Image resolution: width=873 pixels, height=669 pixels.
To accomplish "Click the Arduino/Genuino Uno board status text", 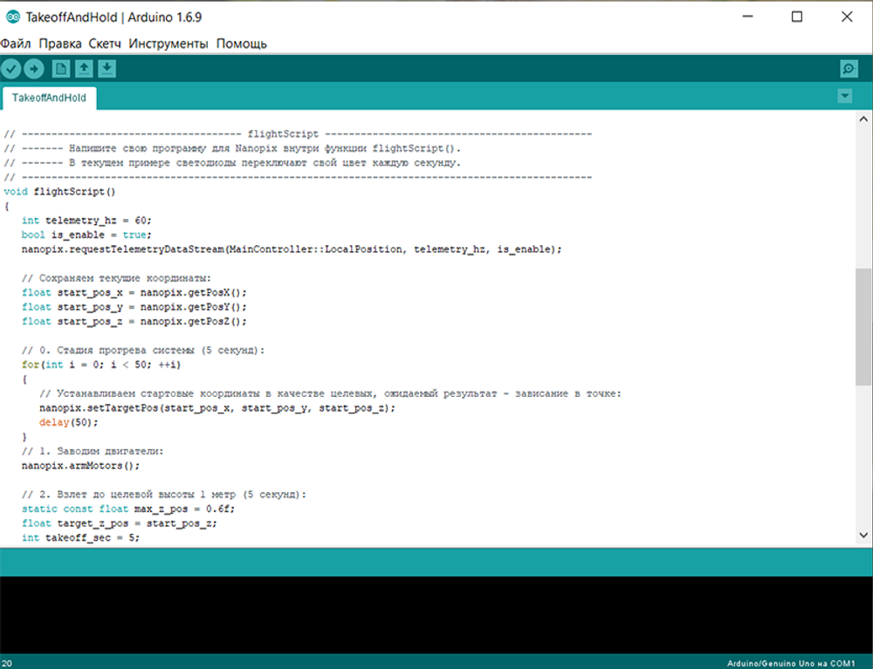I will point(791,663).
